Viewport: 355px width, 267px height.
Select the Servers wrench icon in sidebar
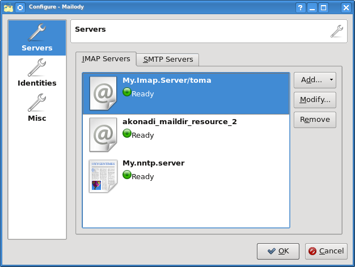tap(37, 33)
